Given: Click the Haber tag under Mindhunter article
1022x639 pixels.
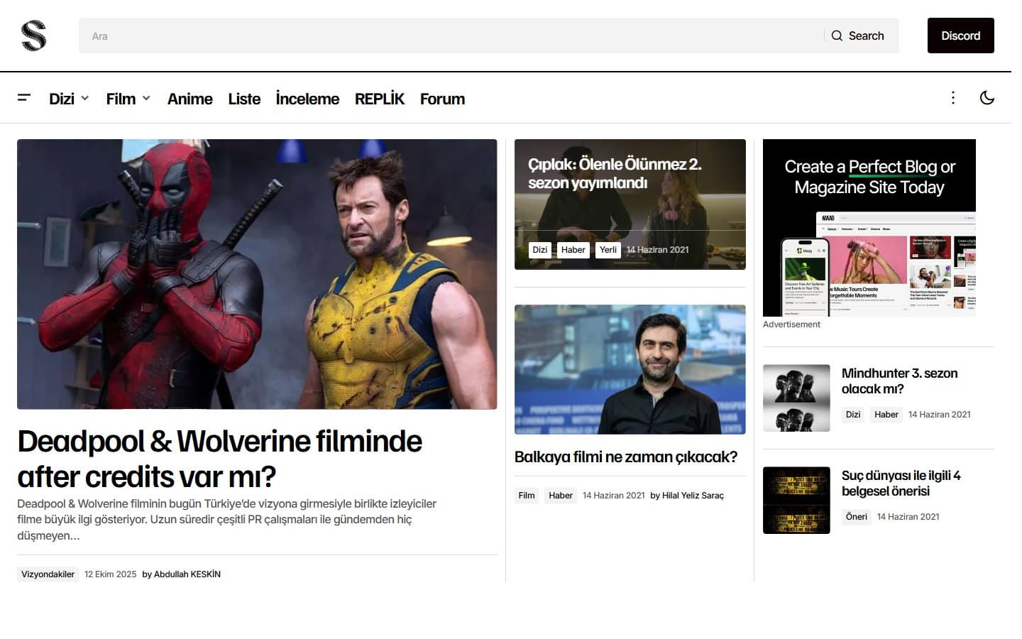Looking at the screenshot, I should pos(886,415).
